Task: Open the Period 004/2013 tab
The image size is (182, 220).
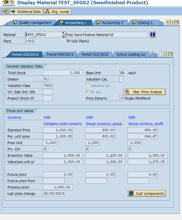Action: click(x=60, y=55)
